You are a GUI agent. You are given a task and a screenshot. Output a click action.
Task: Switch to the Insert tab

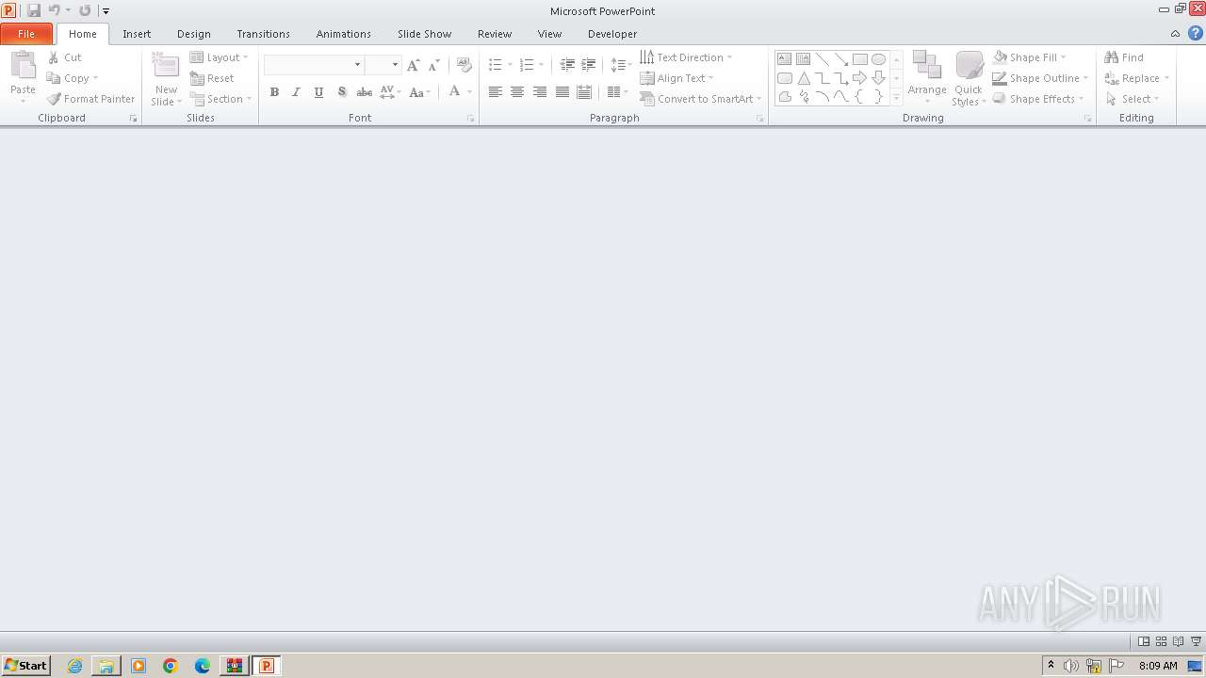pos(137,34)
